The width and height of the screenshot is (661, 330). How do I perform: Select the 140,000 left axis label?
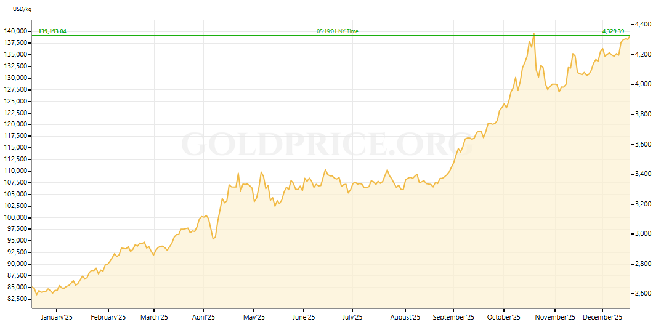[x=15, y=31]
